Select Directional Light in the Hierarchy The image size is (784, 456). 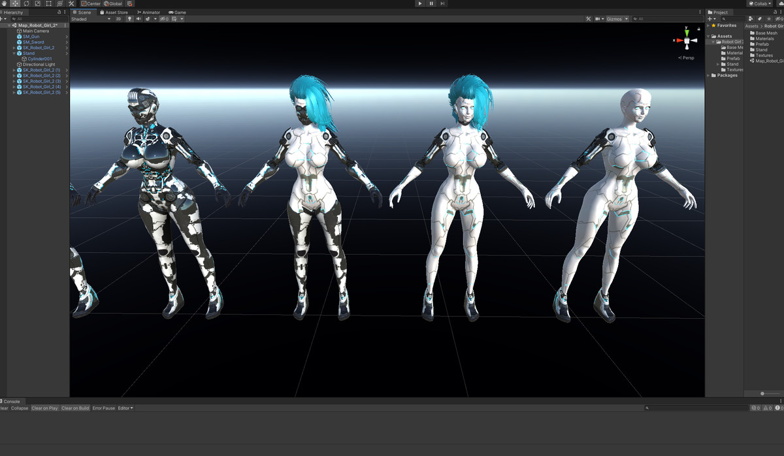pyautogui.click(x=39, y=65)
